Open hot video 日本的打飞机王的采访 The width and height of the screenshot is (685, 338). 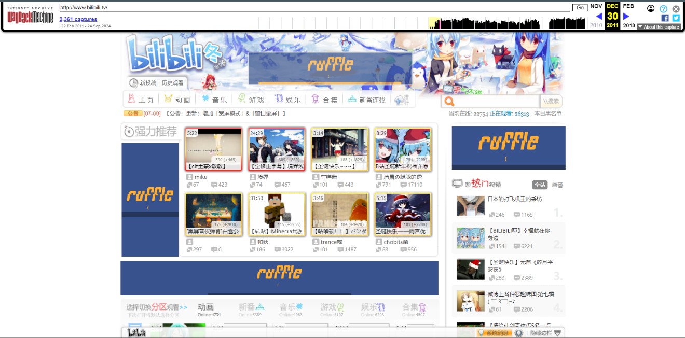click(x=515, y=199)
